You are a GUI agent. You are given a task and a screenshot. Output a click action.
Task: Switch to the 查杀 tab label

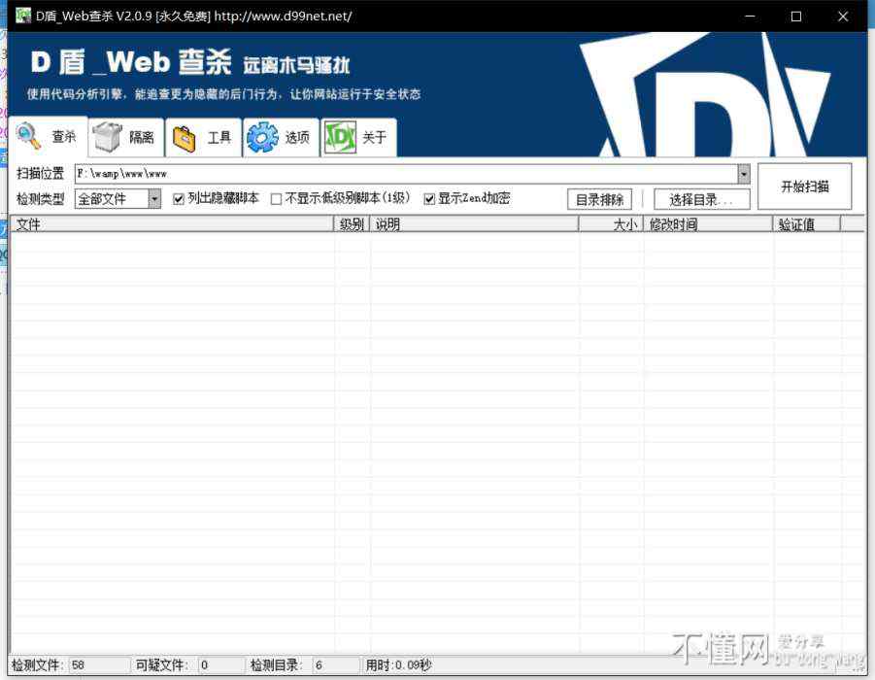click(64, 137)
